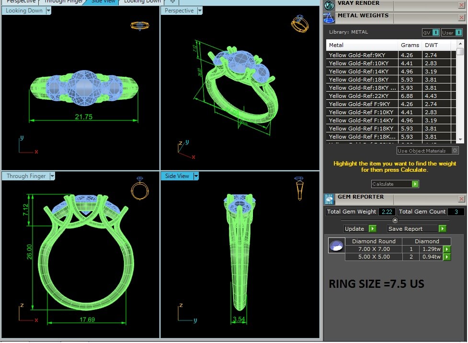
Task: Add a new viewport tab with plus
Action: click(x=173, y=1)
